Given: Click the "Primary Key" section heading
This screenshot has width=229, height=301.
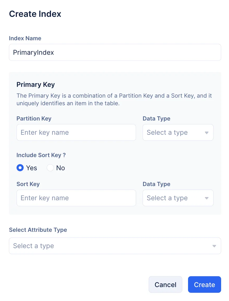Looking at the screenshot, I should coord(35,85).
